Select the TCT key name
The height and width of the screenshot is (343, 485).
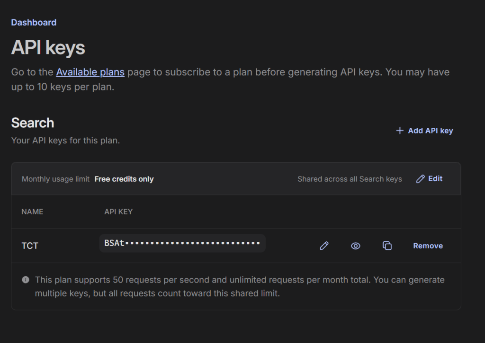(x=30, y=246)
